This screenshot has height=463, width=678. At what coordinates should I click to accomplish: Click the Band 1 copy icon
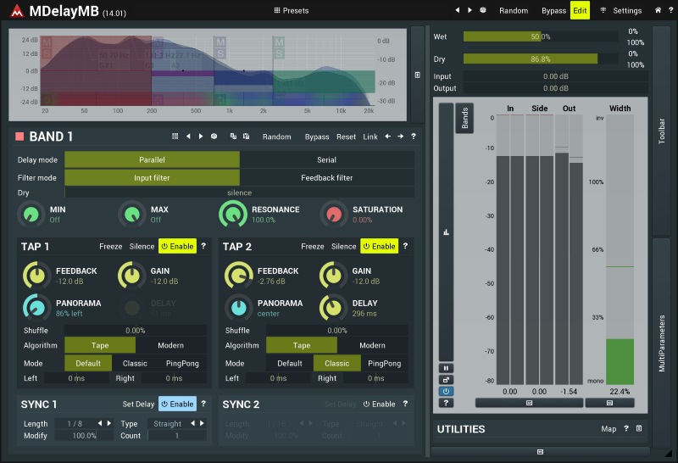233,137
